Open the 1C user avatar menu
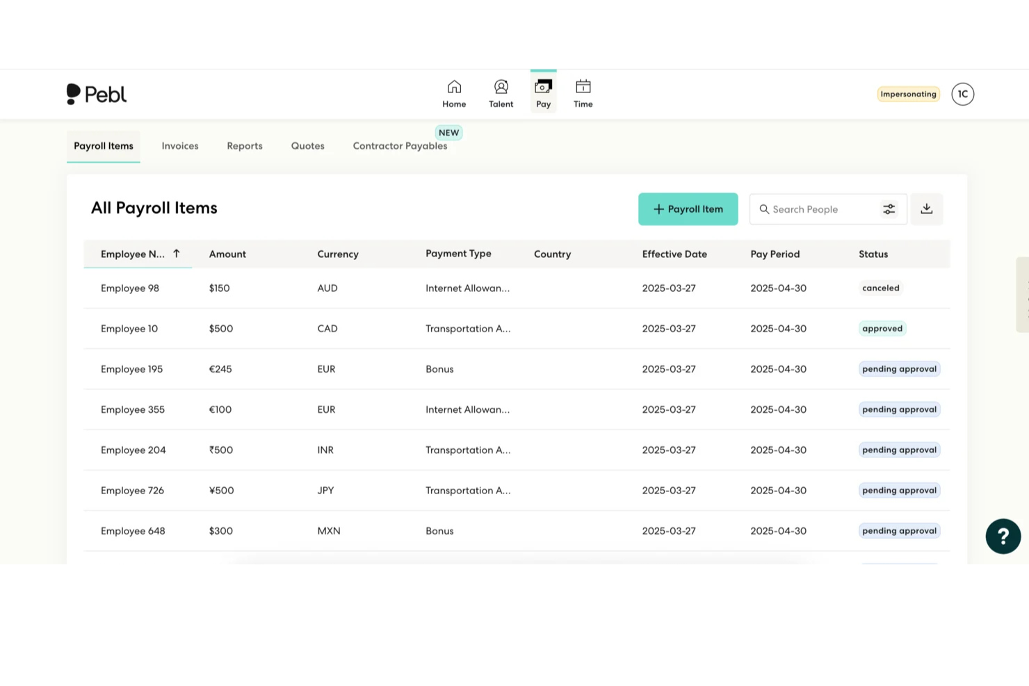 pyautogui.click(x=962, y=94)
